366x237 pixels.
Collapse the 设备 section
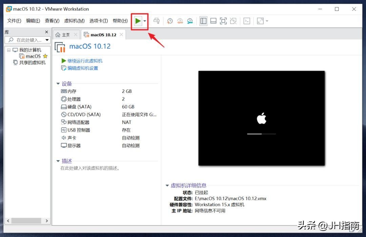[58, 84]
